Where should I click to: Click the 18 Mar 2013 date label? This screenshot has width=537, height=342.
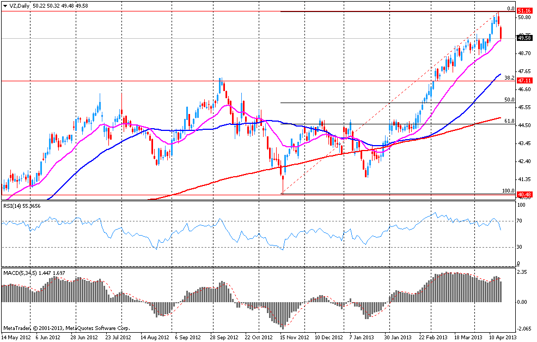468,337
